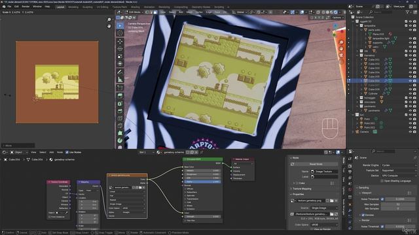419x235 pixels.
Task: Click the gameboy schermo material name field
Action: coord(173,152)
